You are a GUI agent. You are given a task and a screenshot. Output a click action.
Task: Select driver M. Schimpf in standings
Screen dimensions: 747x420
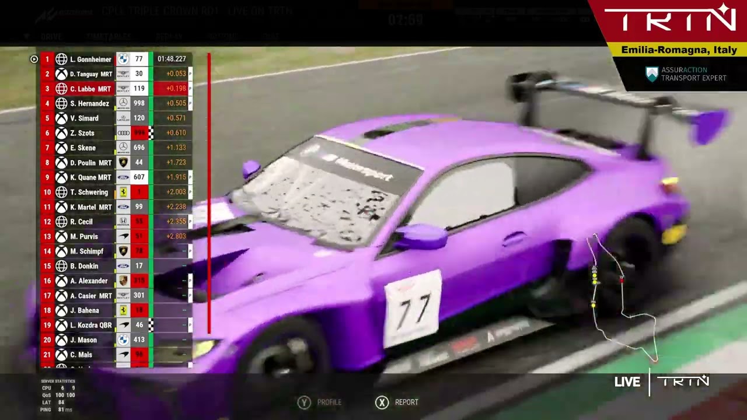[86, 251]
